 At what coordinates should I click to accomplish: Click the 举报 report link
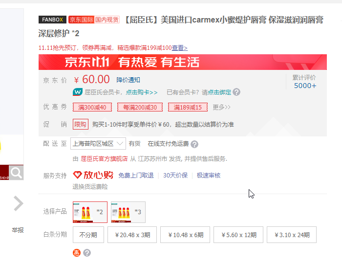pyautogui.click(x=18, y=230)
